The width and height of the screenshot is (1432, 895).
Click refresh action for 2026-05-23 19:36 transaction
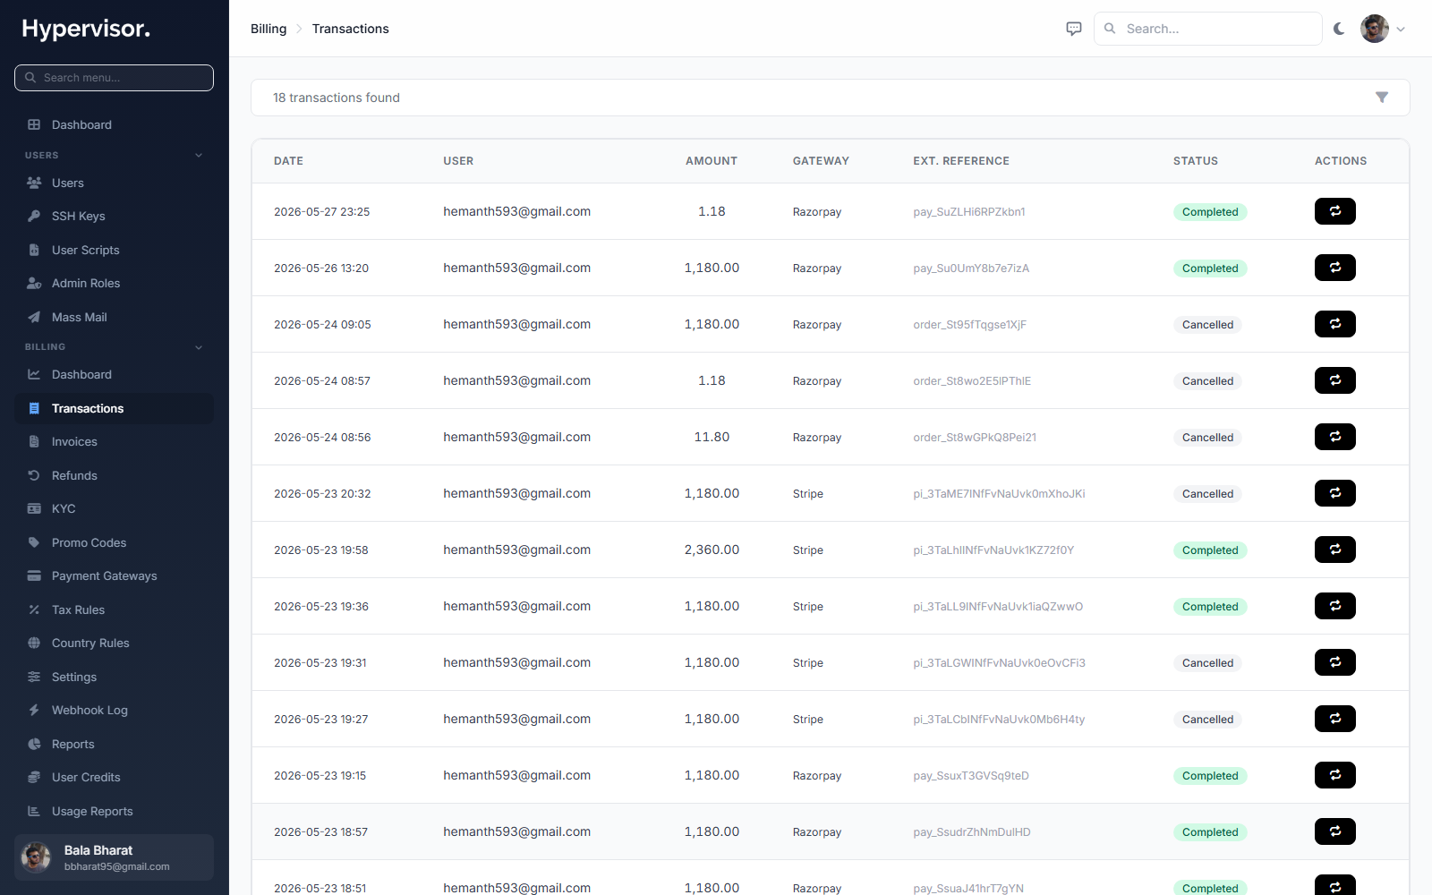coord(1334,606)
